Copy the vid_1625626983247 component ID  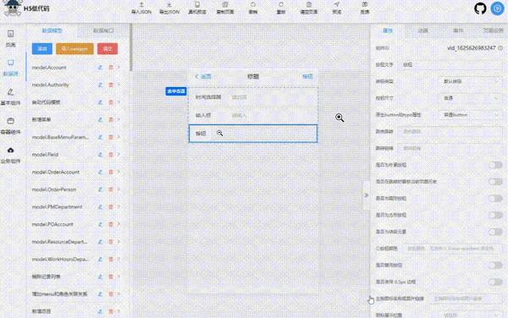pos(500,48)
